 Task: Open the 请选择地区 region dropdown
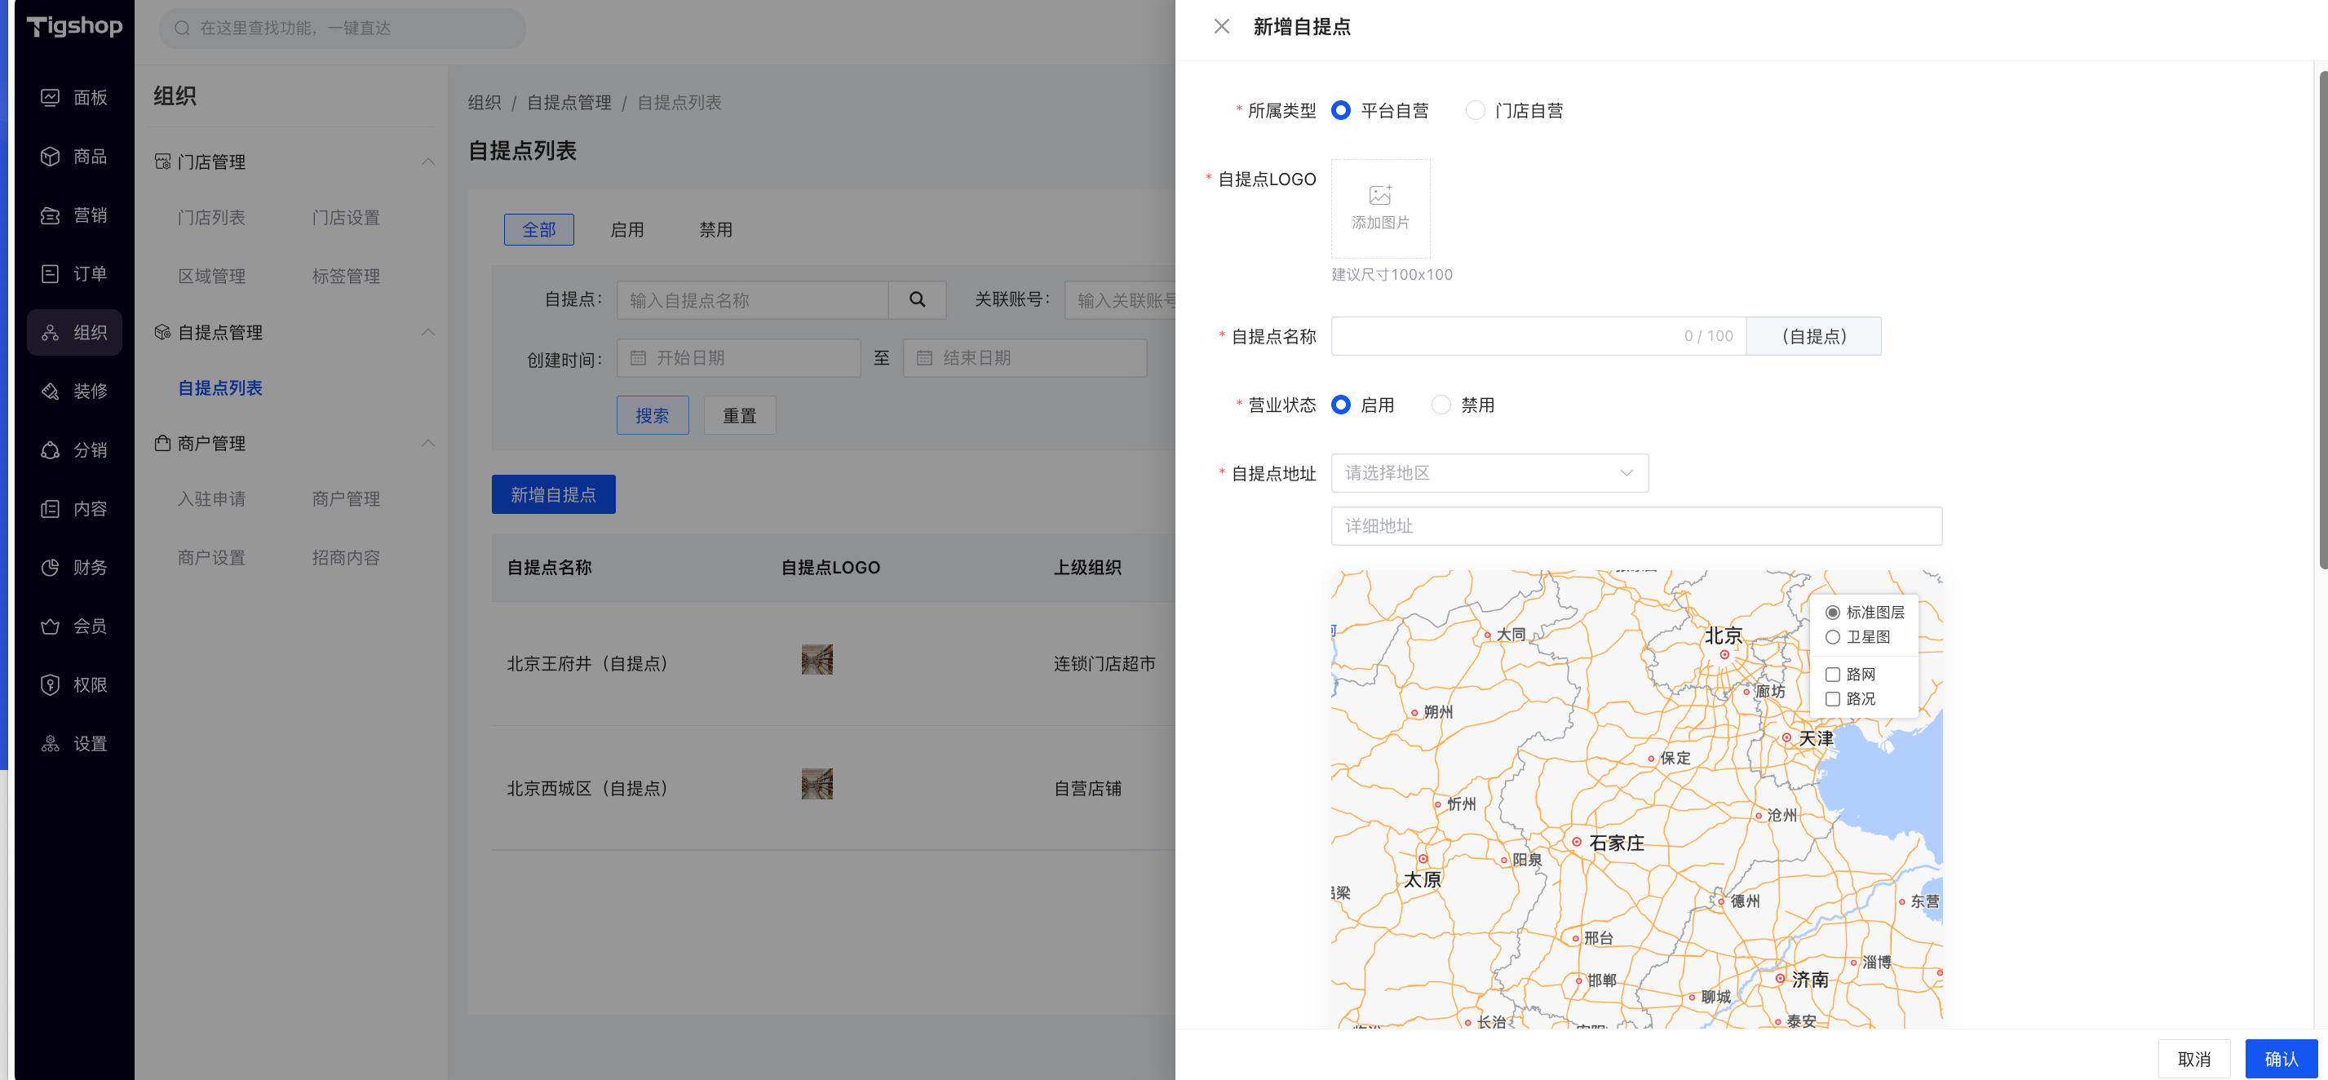1489,472
